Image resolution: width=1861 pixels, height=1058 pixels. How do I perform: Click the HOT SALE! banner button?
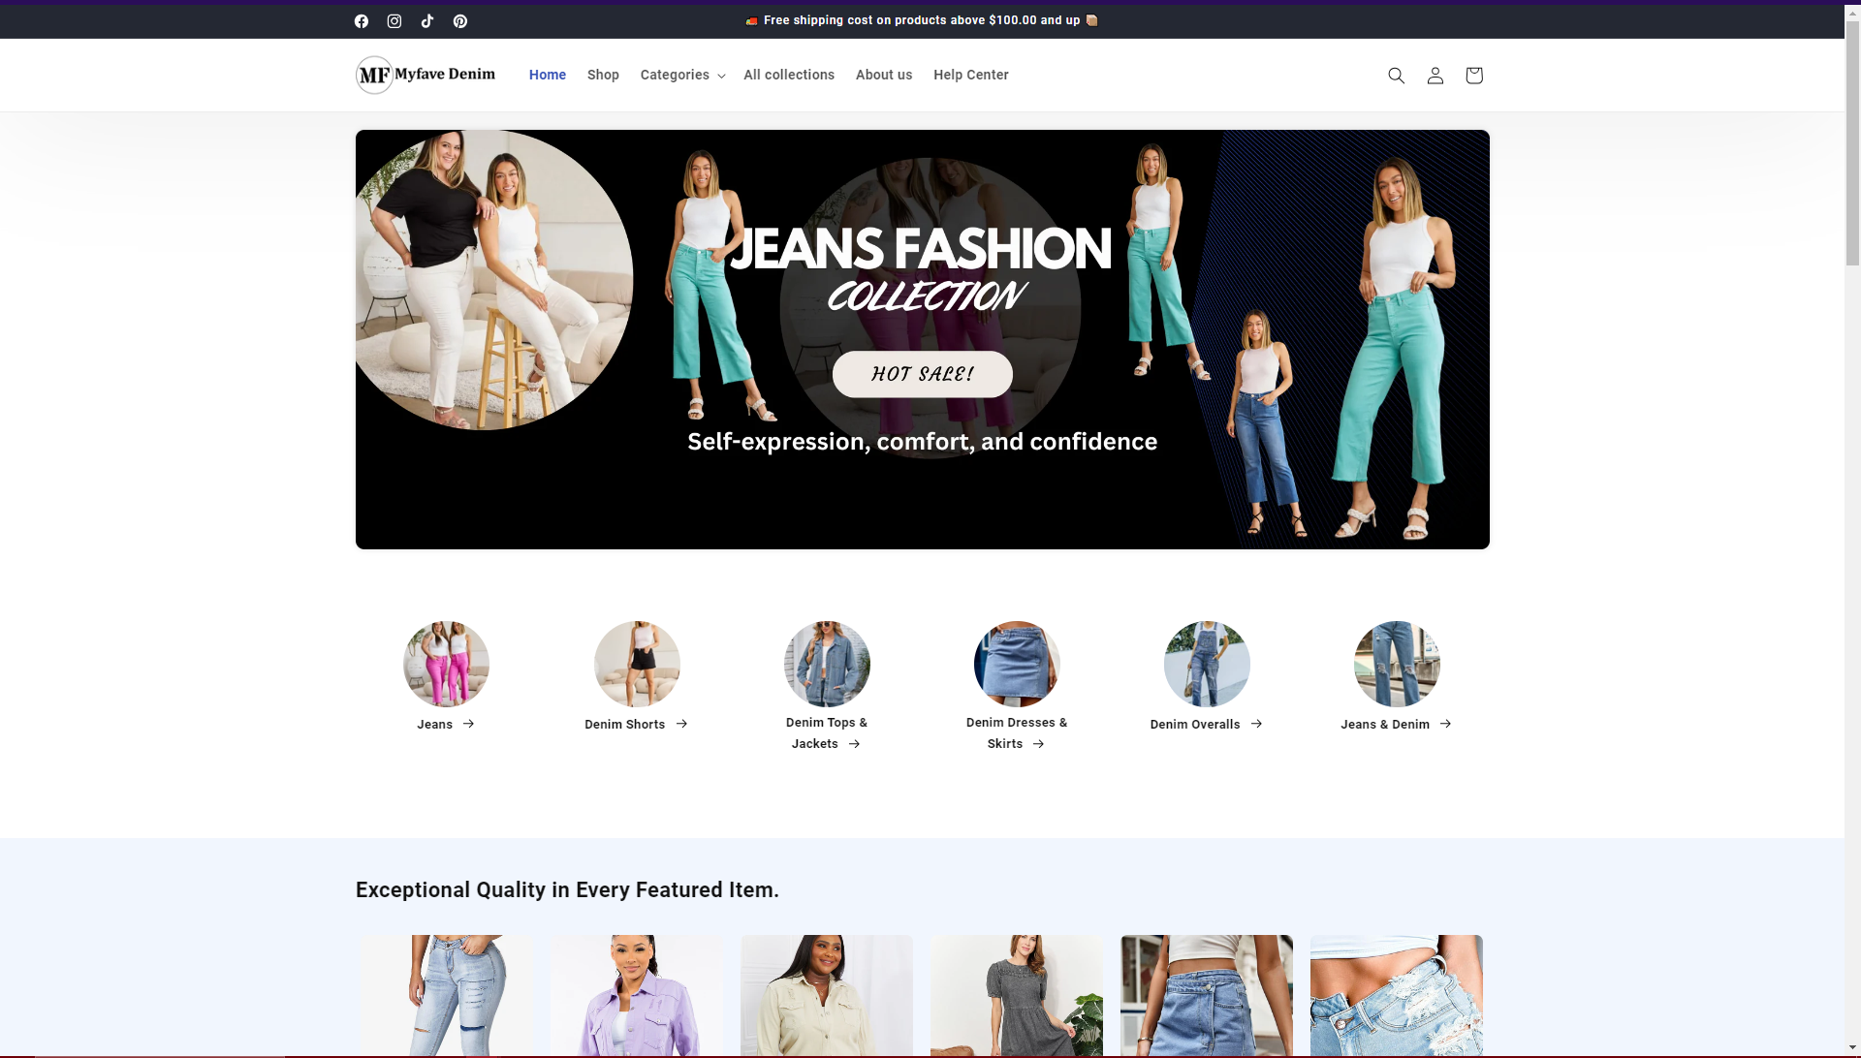point(922,374)
